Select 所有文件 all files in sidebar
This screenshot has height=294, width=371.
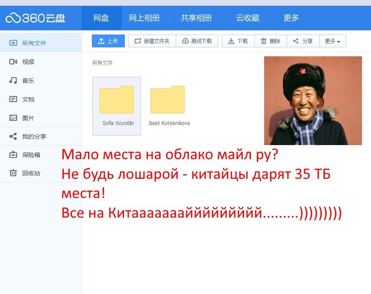[34, 43]
